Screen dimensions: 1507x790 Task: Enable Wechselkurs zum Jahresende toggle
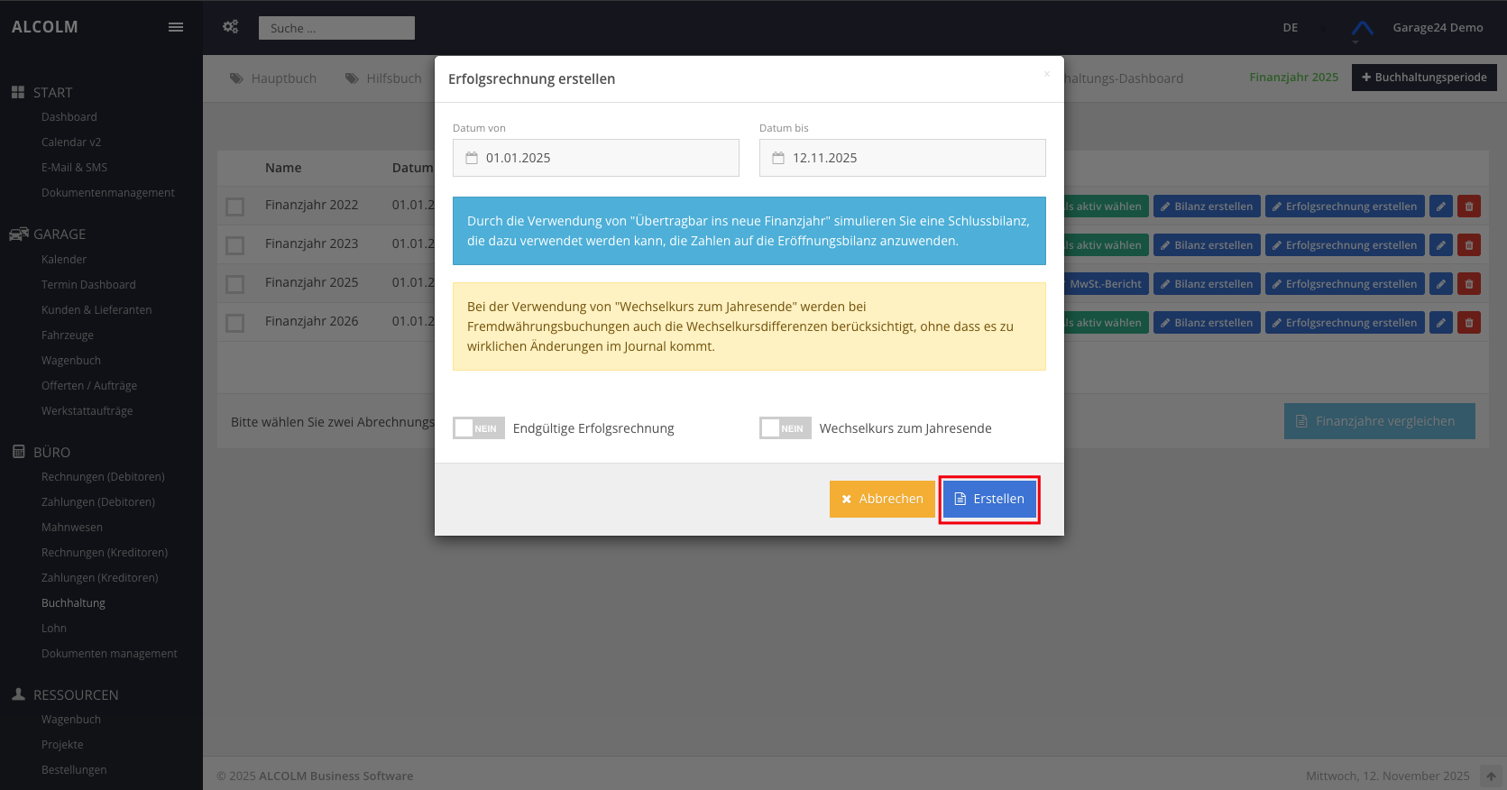tap(786, 428)
